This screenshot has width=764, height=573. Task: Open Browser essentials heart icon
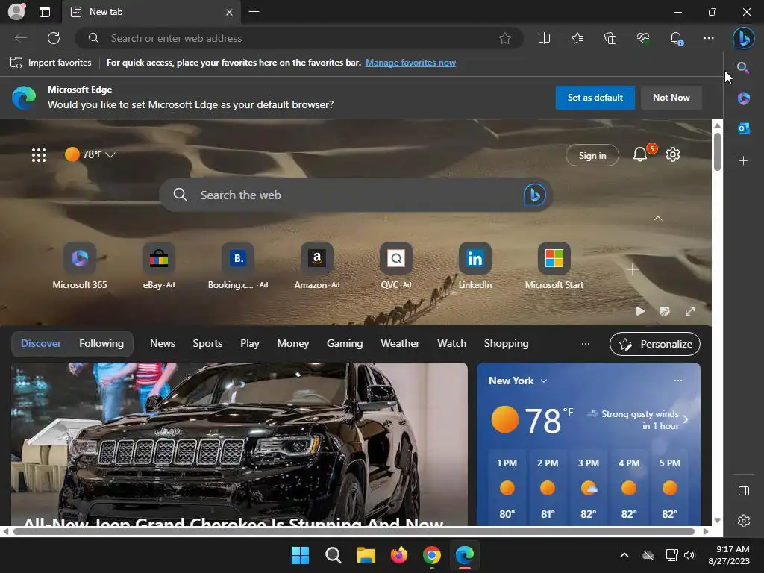pos(643,38)
